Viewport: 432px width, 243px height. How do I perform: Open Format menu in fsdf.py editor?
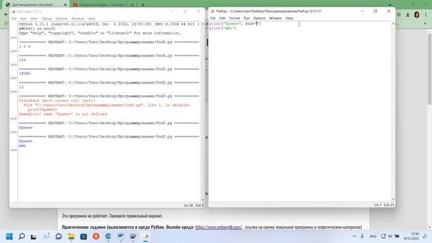(234, 18)
